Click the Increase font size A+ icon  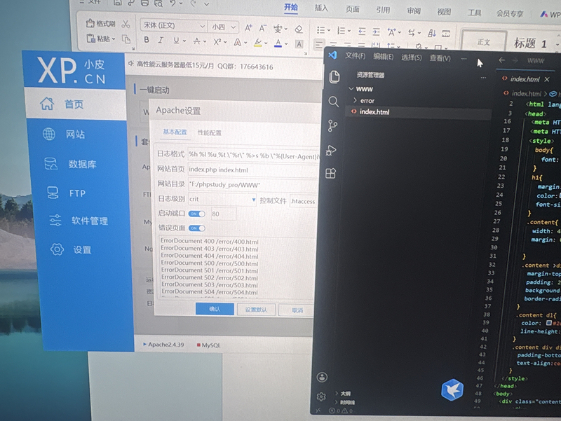point(248,27)
